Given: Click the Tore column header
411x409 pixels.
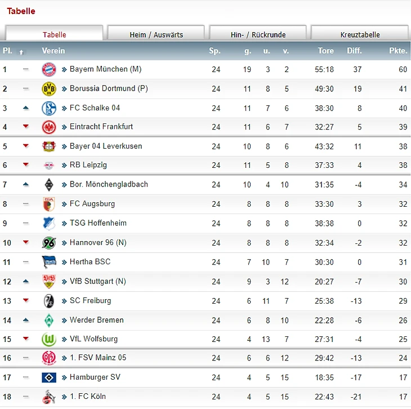Looking at the screenshot, I should tap(325, 51).
